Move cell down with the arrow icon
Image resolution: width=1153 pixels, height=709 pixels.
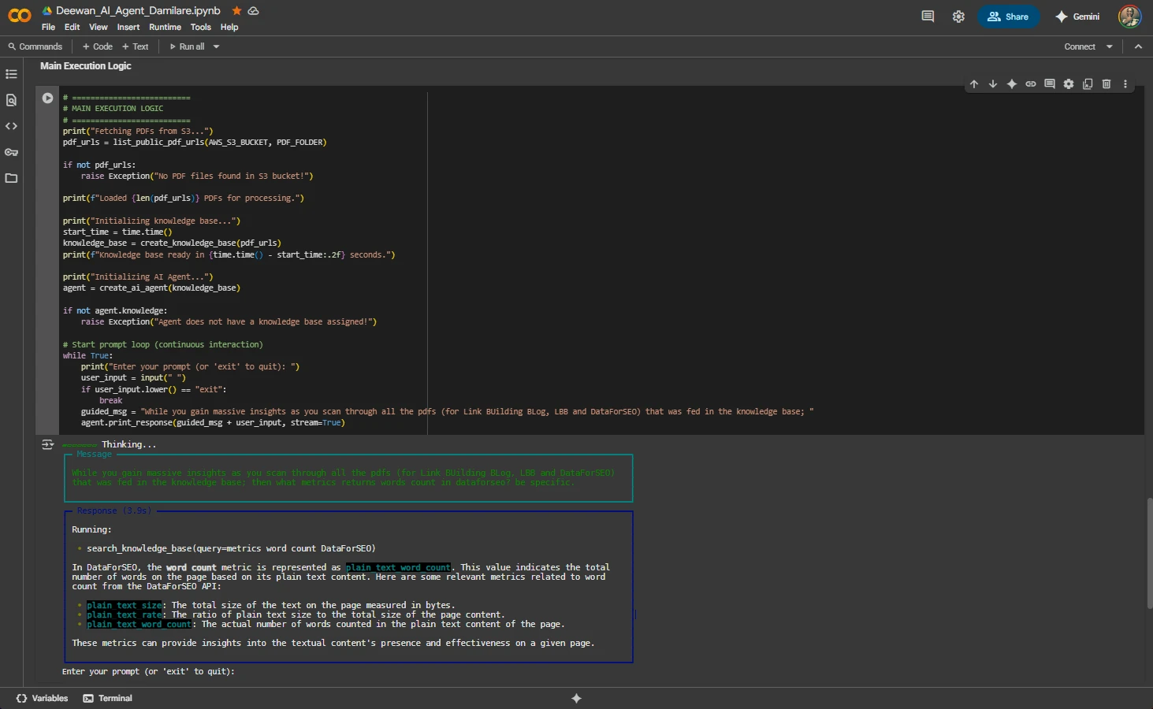pos(993,84)
